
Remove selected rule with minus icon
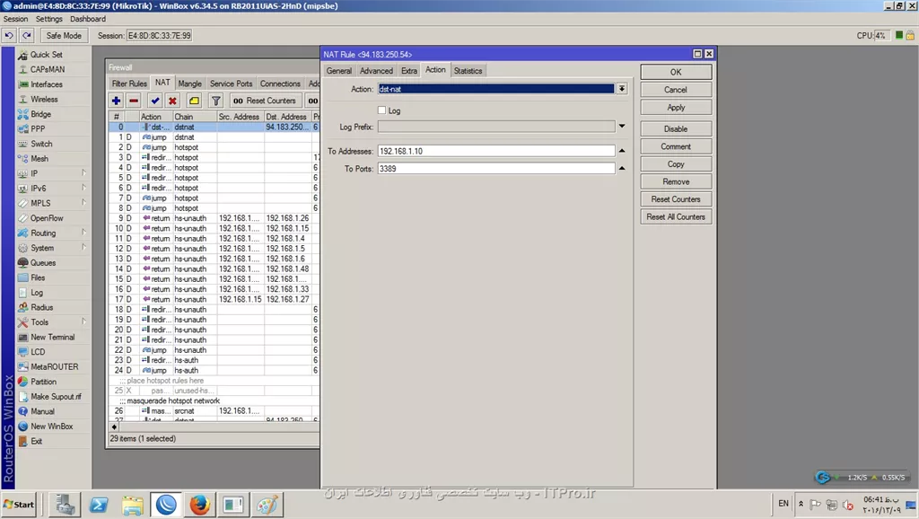click(134, 101)
